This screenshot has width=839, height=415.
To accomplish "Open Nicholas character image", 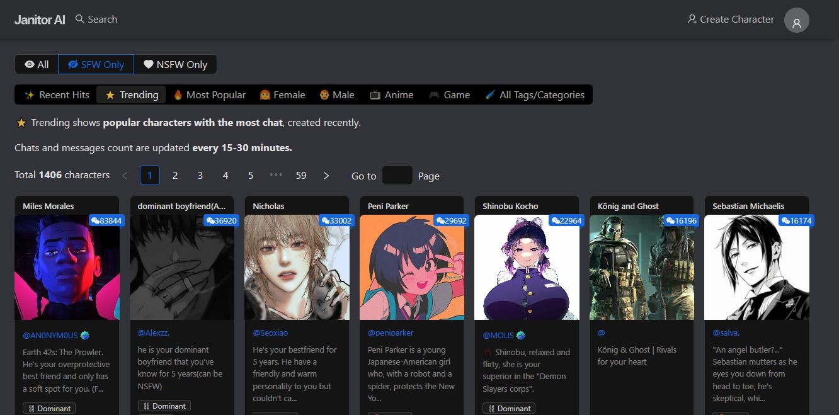I will click(297, 268).
